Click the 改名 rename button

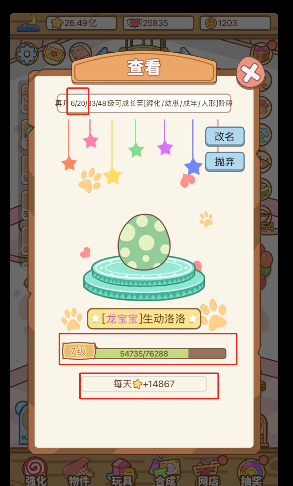pyautogui.click(x=225, y=136)
